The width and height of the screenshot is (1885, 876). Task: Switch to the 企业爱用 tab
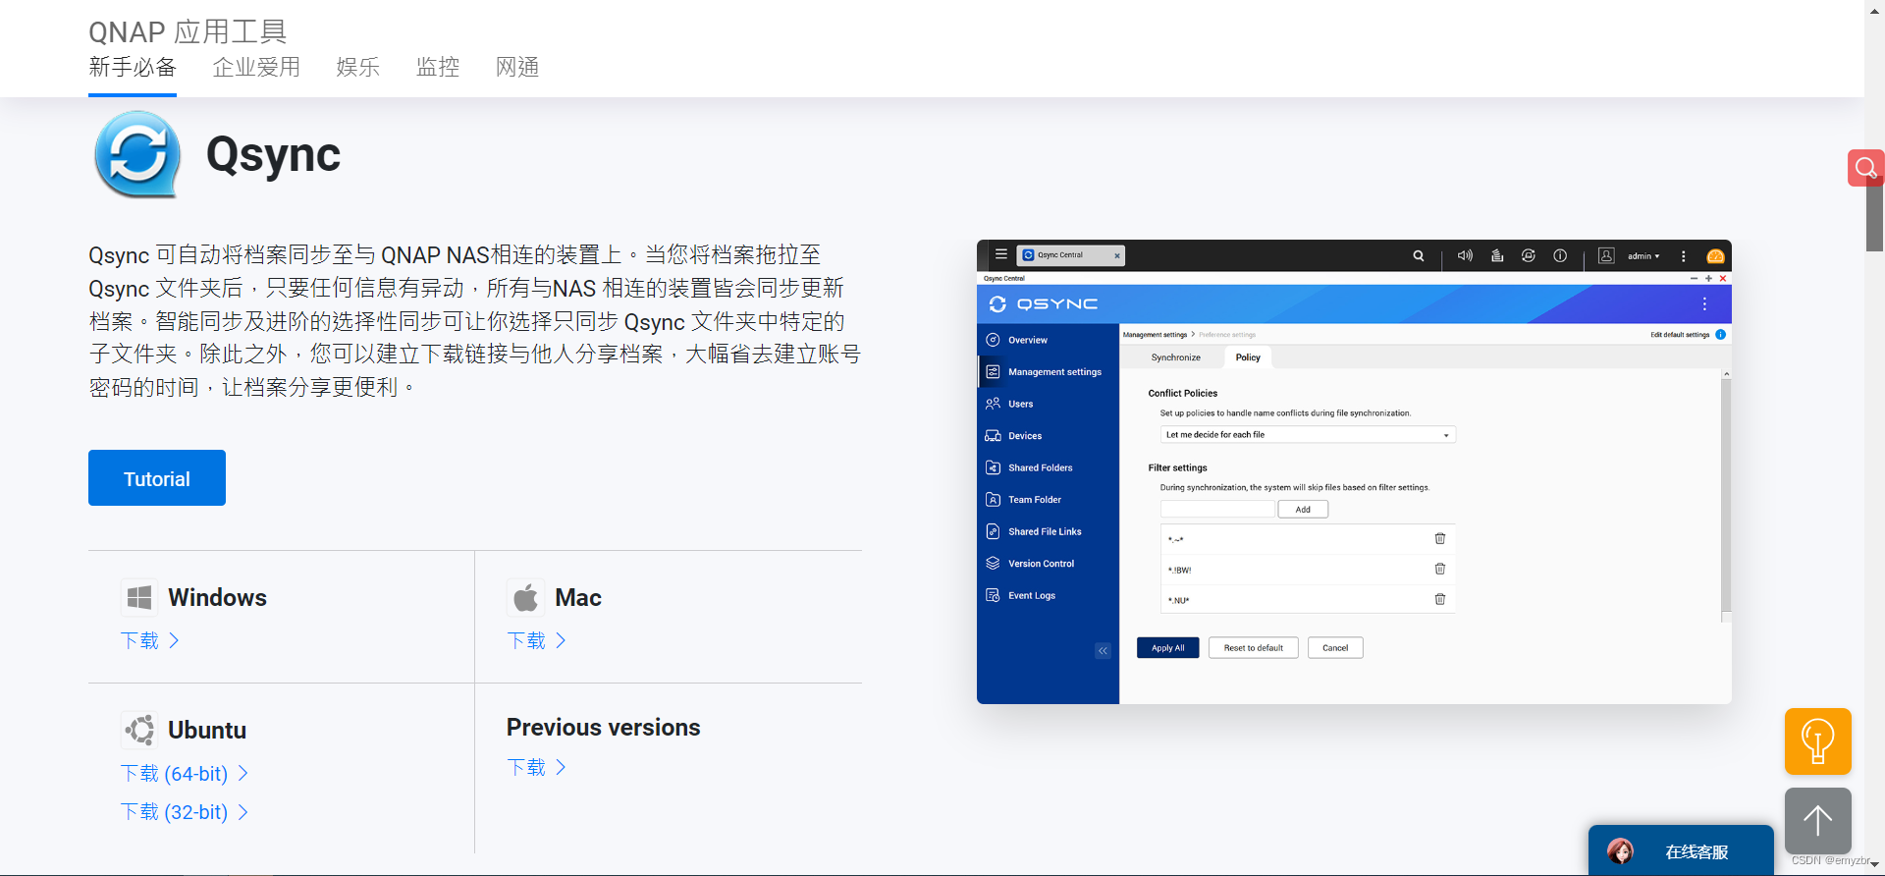pos(256,67)
